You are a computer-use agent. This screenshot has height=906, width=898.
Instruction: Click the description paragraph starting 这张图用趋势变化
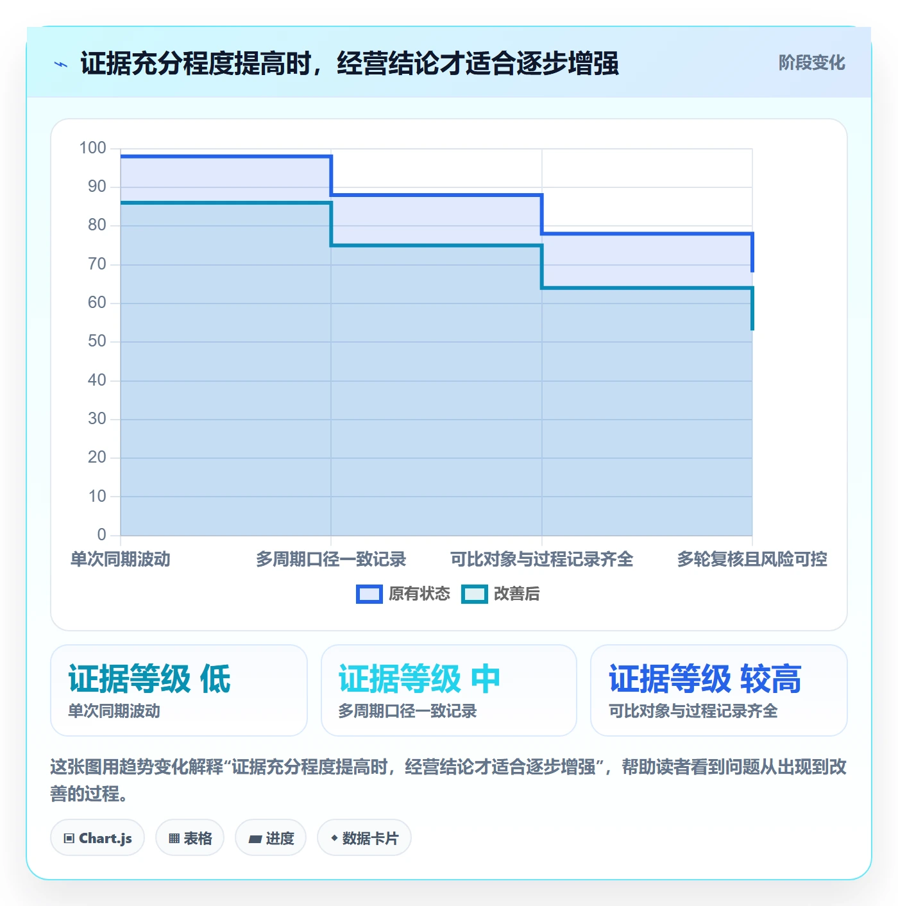point(448,780)
